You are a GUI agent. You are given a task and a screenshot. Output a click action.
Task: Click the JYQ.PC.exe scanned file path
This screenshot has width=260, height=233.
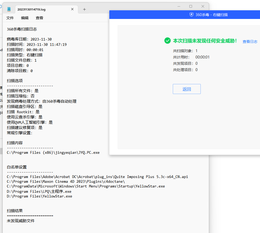53,153
